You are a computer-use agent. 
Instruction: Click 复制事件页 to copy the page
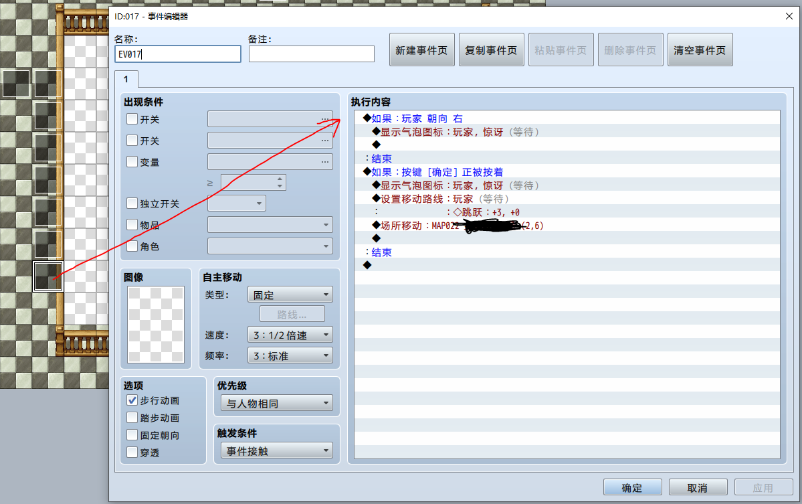tap(492, 50)
